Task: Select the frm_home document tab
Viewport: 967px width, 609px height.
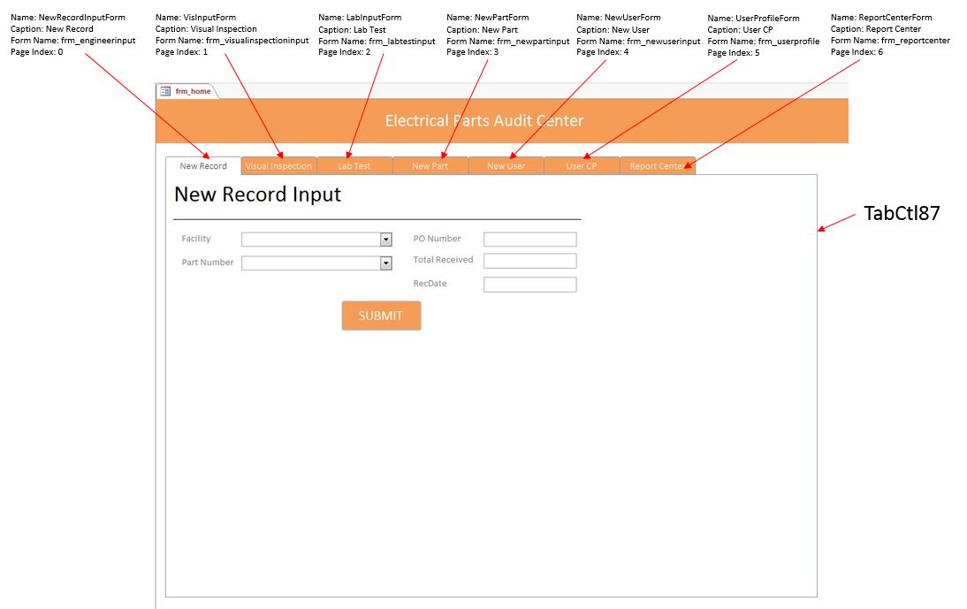Action: point(187,91)
